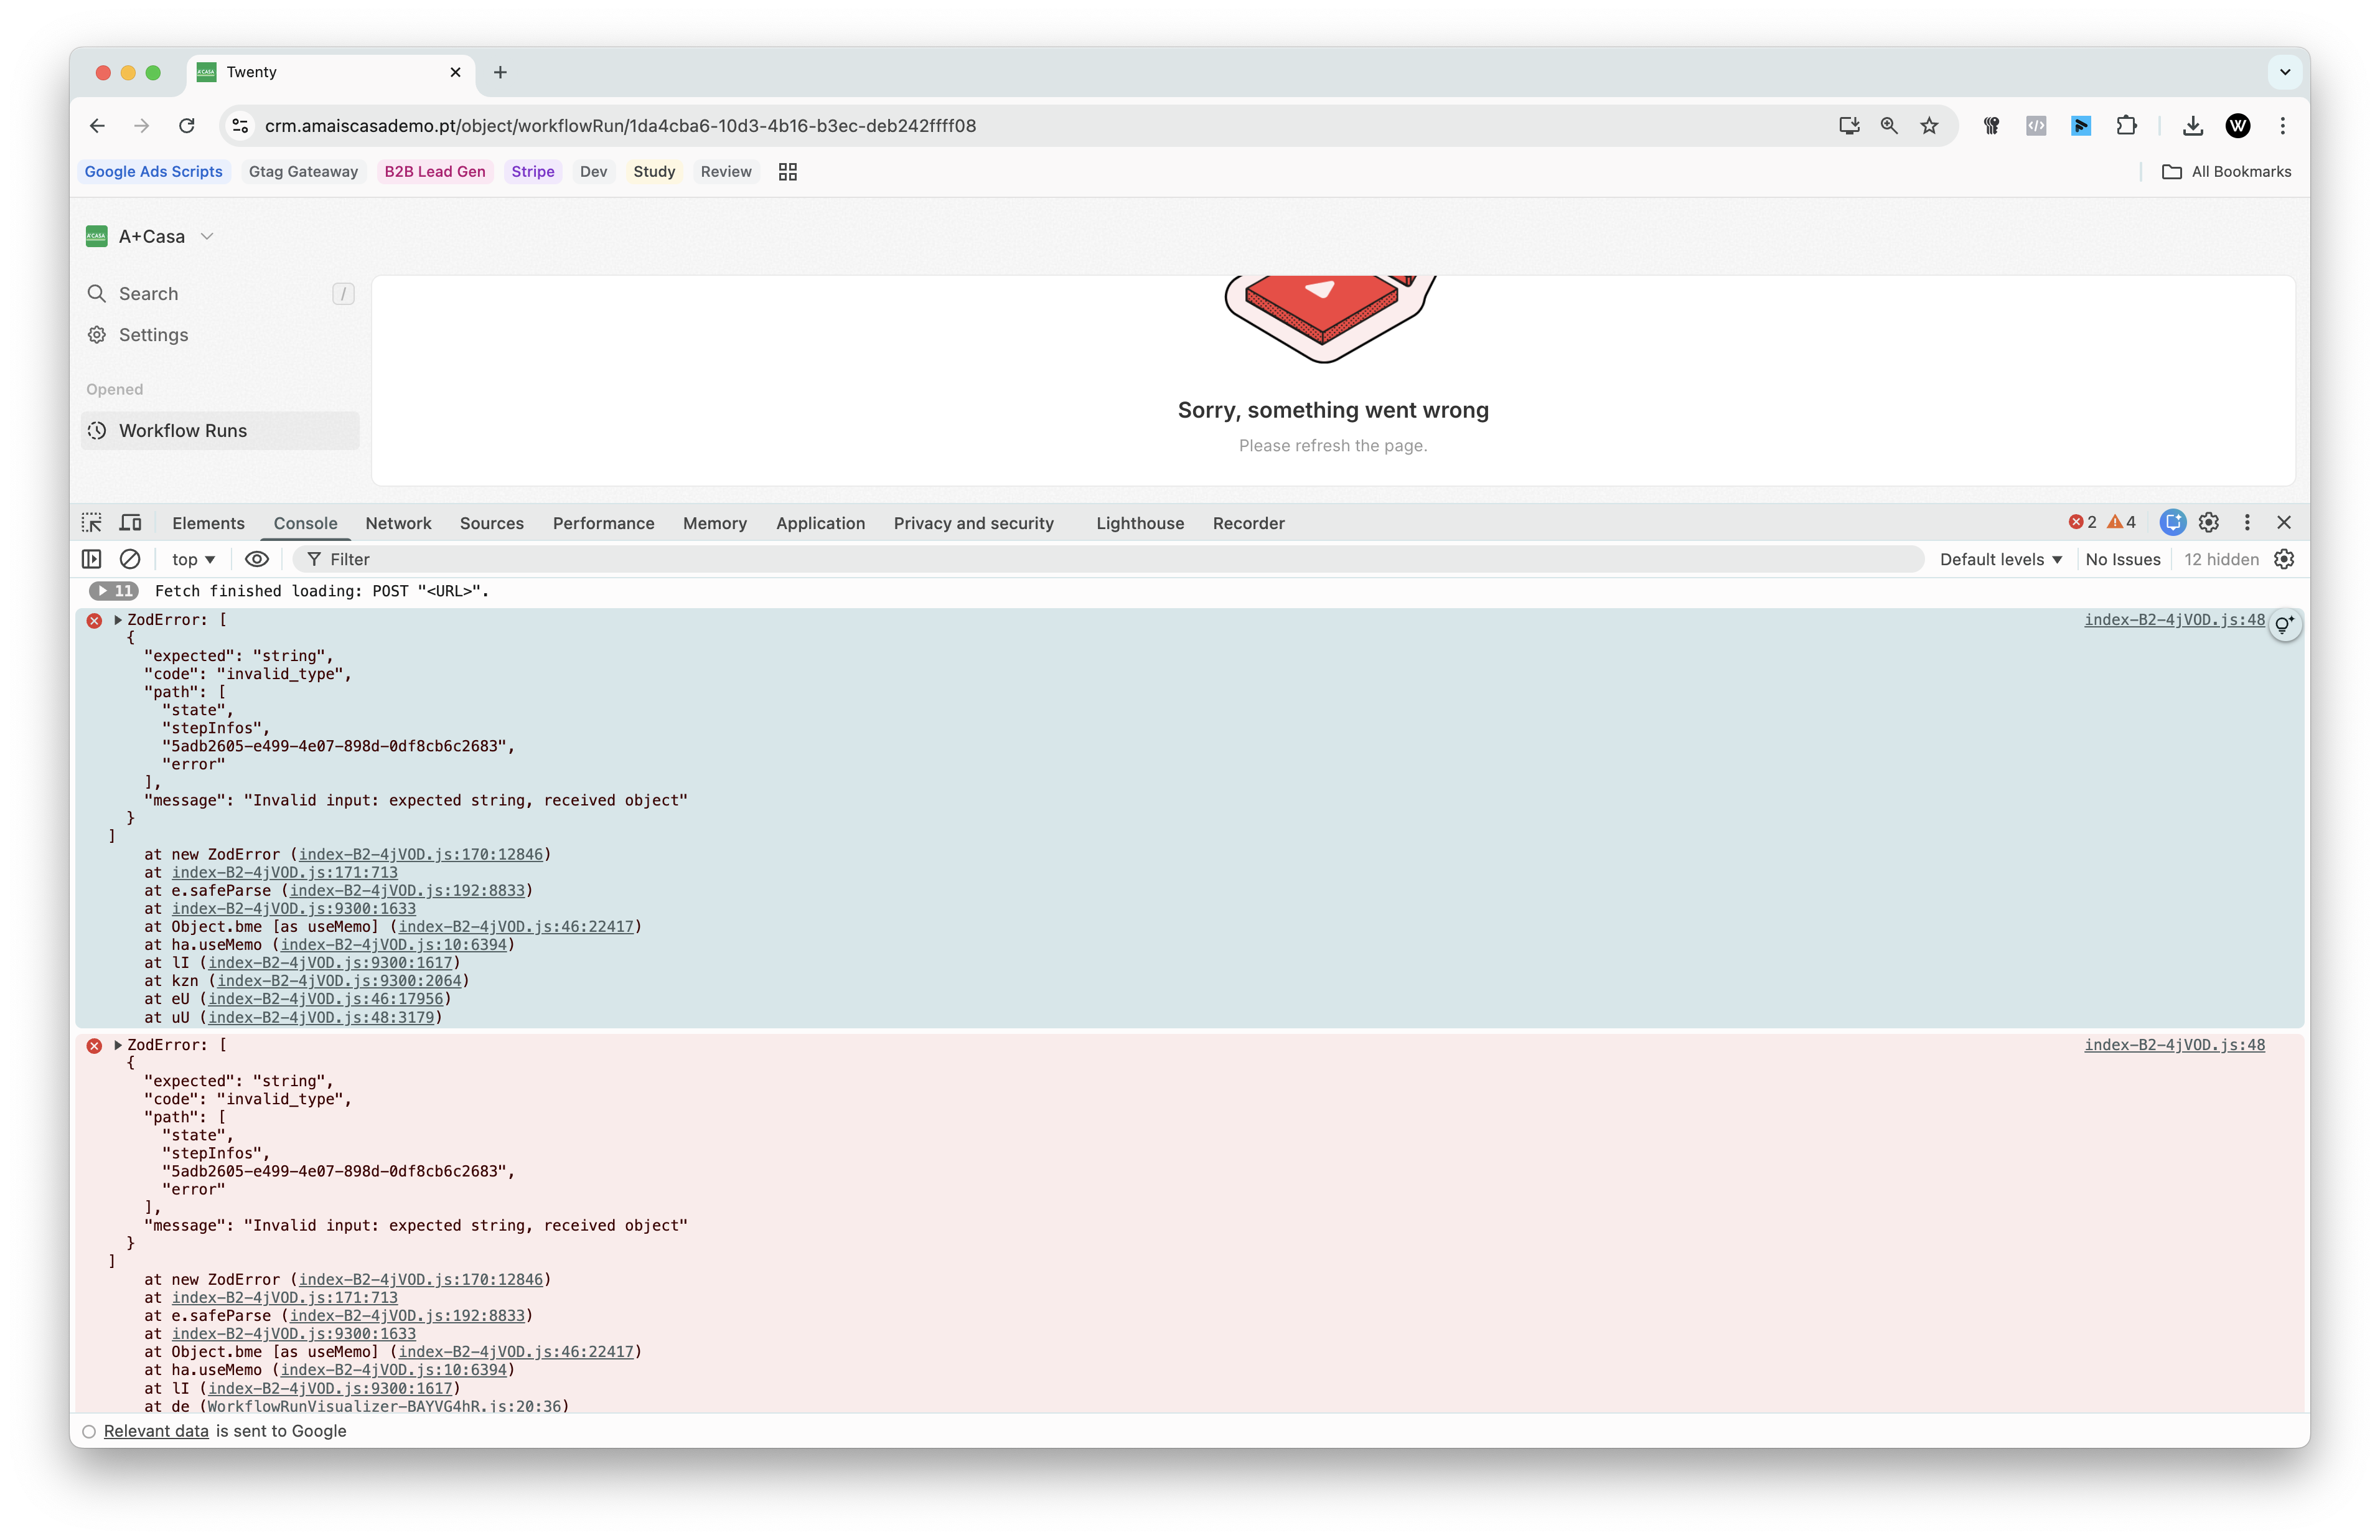The image size is (2380, 1540).
Task: Open the top context dropdown
Action: 194,559
